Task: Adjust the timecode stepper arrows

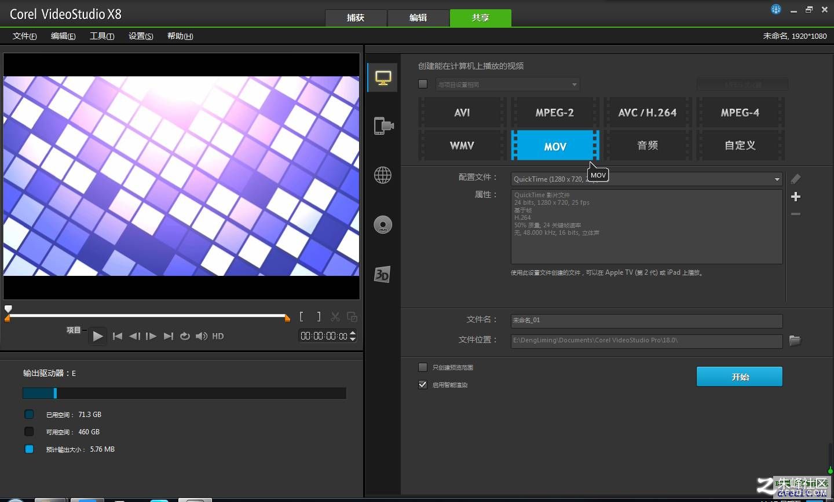Action: [x=353, y=336]
